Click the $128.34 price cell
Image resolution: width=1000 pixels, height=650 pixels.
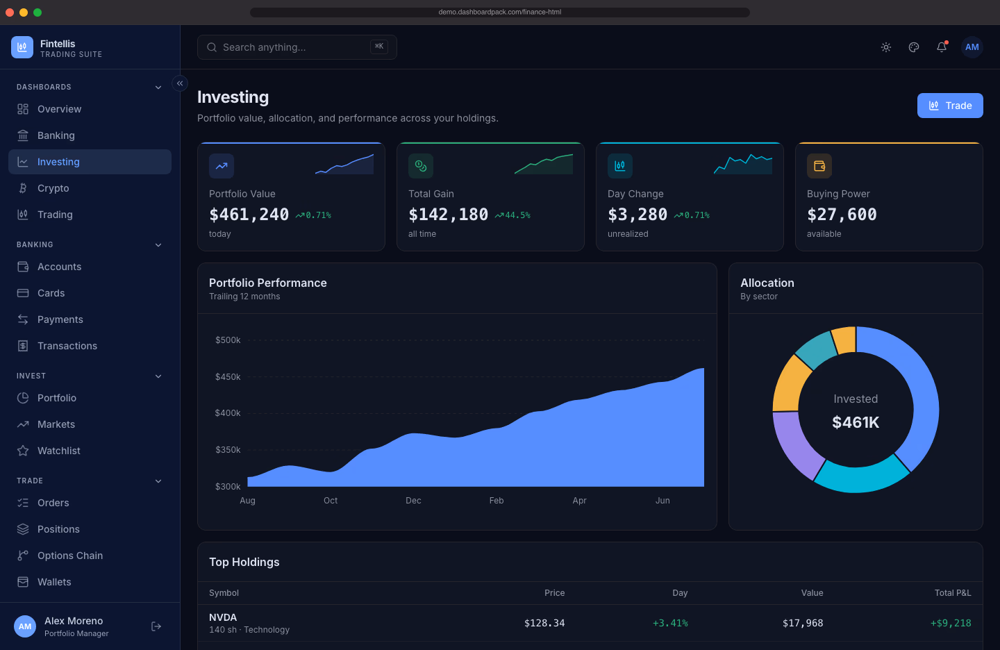click(x=544, y=623)
